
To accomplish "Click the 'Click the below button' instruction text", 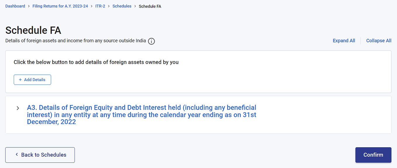I will coord(96,62).
